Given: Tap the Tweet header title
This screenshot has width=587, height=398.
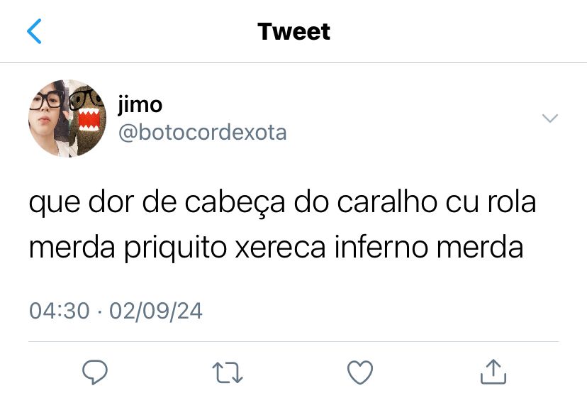Looking at the screenshot, I should click(x=294, y=31).
